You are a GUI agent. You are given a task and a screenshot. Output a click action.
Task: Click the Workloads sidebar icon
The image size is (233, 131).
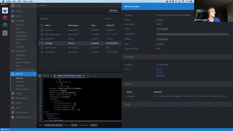coord(13,21)
